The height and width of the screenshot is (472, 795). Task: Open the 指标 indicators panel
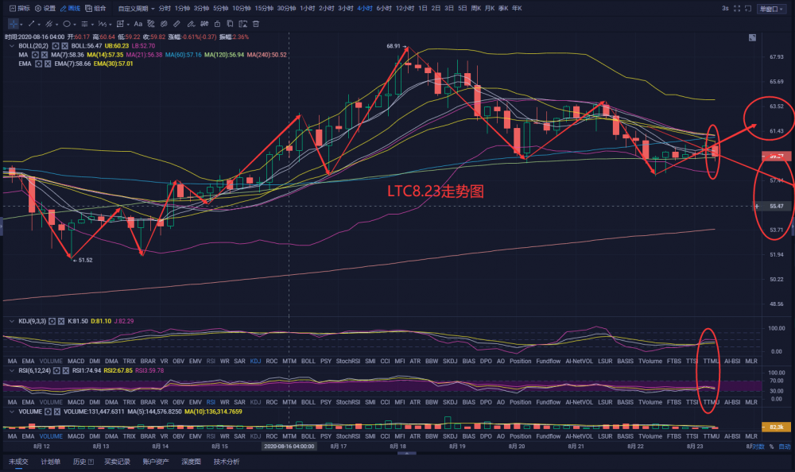pos(19,8)
